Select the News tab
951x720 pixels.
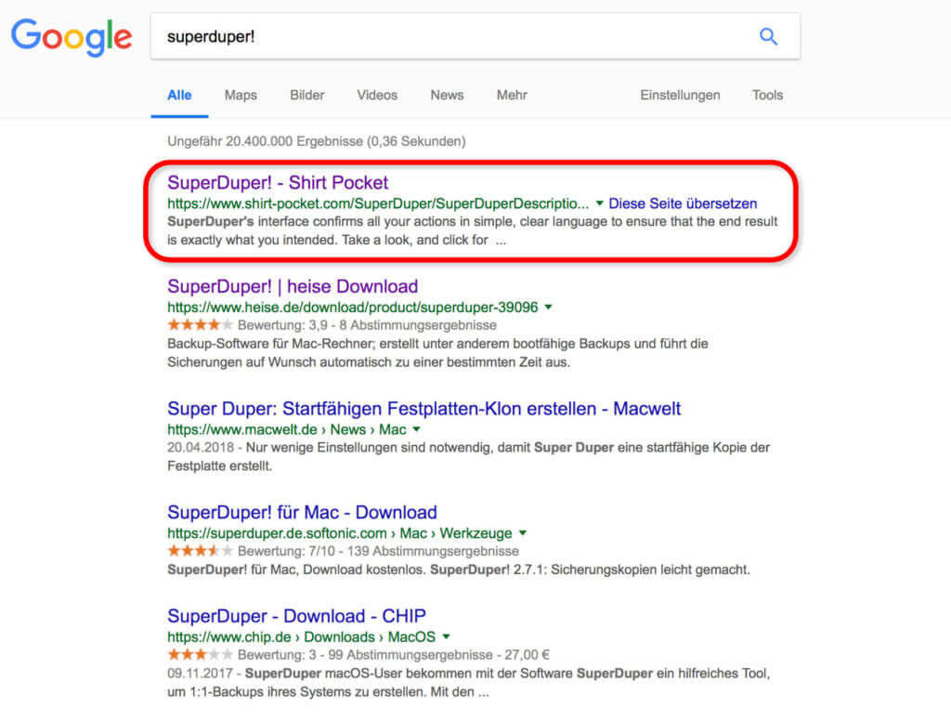(447, 95)
